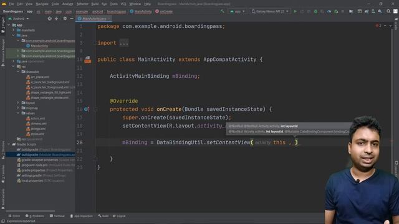This screenshot has width=399, height=224.
Task: Collapse the java folder
Action: click(14, 35)
